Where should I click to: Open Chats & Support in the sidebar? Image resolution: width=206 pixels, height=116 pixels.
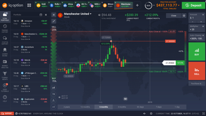(x=5, y=40)
